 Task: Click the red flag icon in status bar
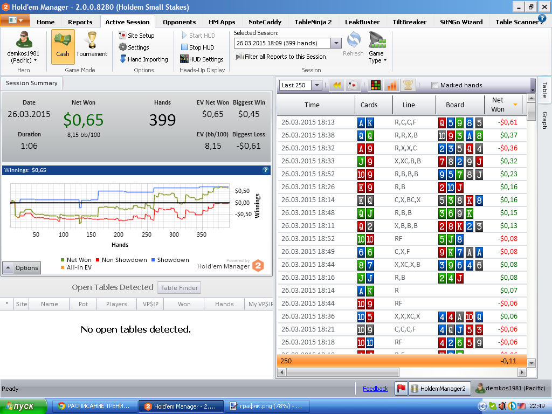coord(401,388)
